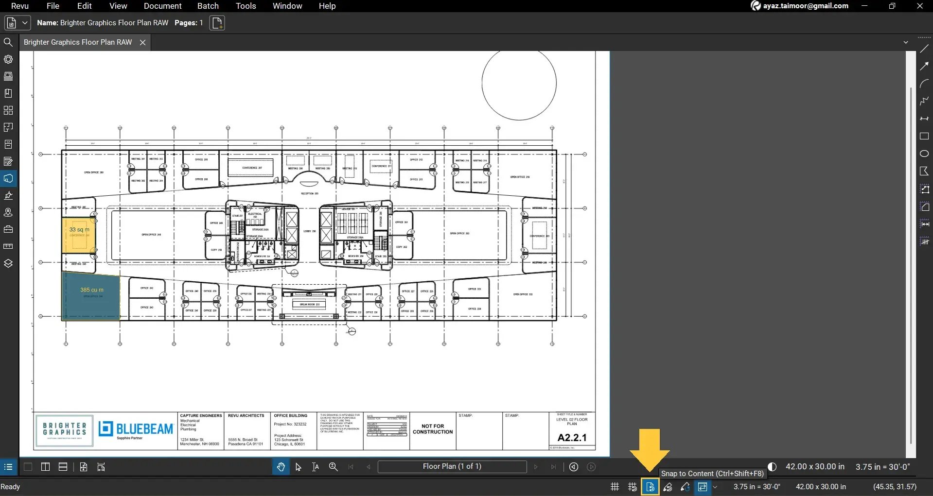
Task: Select the Arrow markup tool
Action: (x=924, y=67)
